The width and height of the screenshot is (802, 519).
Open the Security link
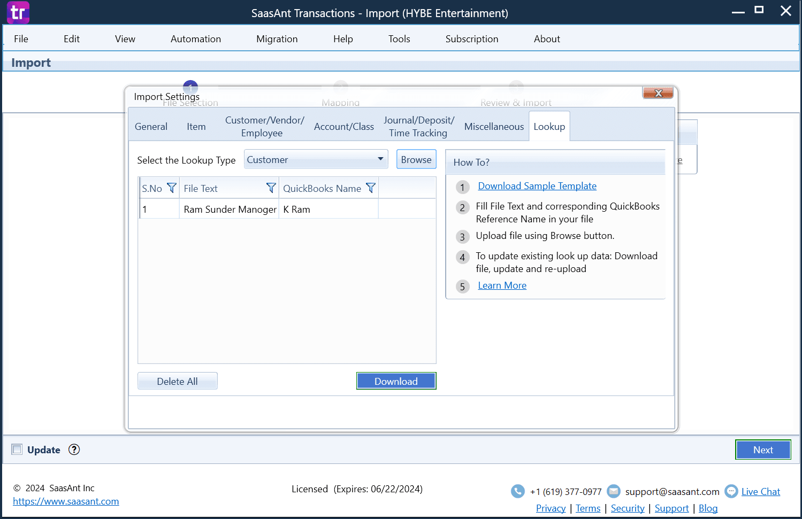(x=628, y=508)
